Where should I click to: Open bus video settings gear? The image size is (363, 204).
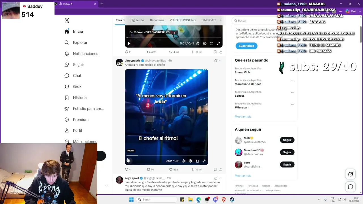(x=190, y=161)
